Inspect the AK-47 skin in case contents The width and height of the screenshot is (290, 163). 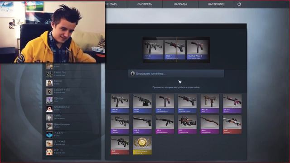pos(165,125)
